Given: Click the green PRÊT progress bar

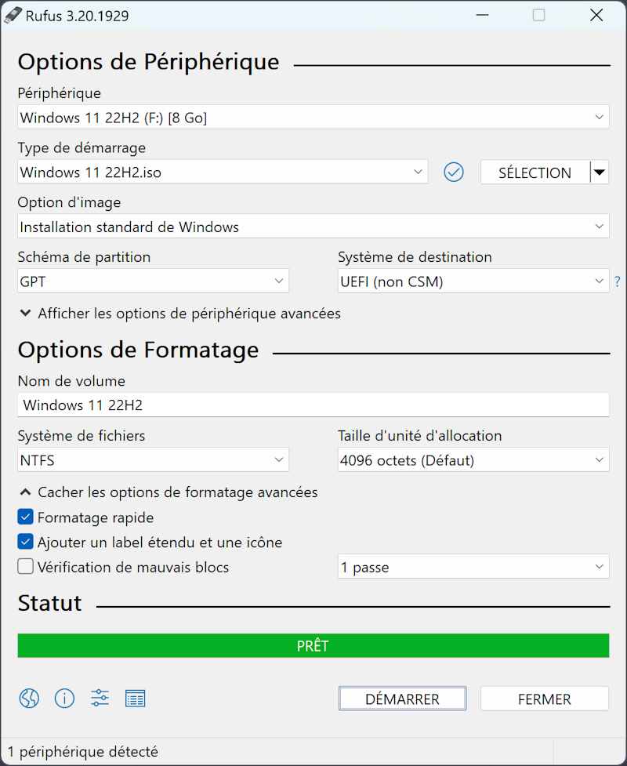Looking at the screenshot, I should 313,646.
